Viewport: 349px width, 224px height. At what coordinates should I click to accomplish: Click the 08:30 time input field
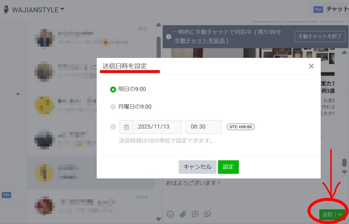click(203, 127)
